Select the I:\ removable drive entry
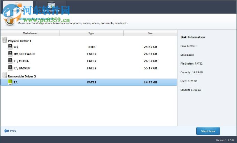237x143 pixels. (x=89, y=82)
